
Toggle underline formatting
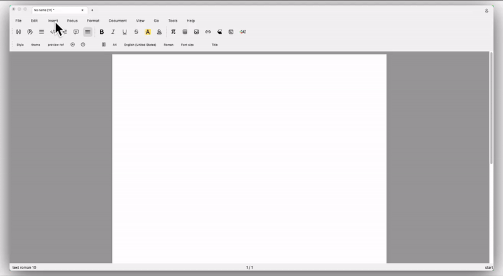pyautogui.click(x=124, y=32)
